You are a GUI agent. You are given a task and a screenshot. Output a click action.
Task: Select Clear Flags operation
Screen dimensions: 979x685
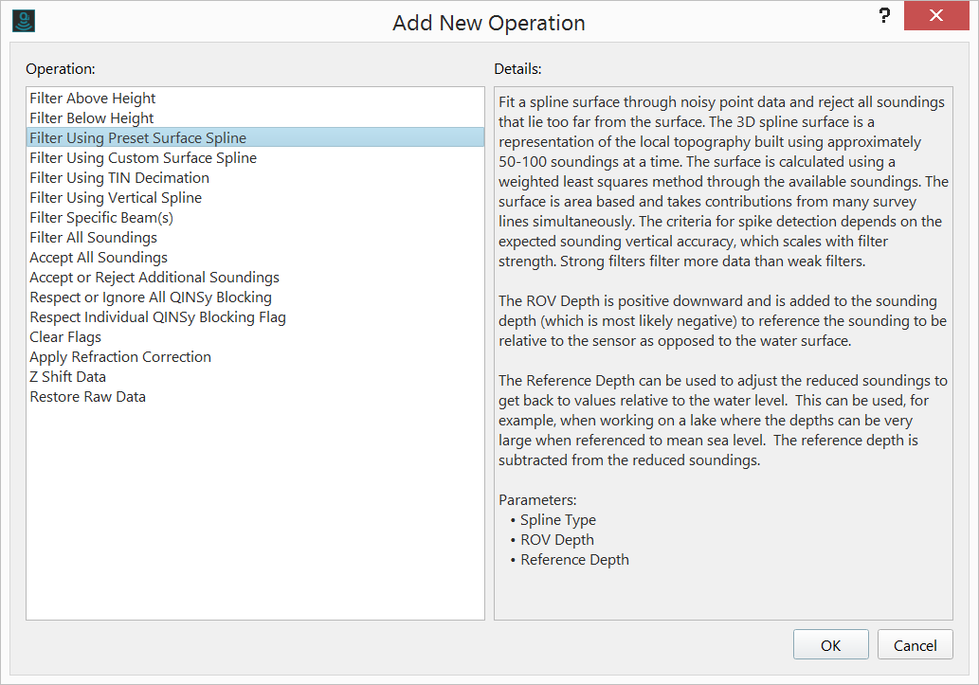point(65,337)
